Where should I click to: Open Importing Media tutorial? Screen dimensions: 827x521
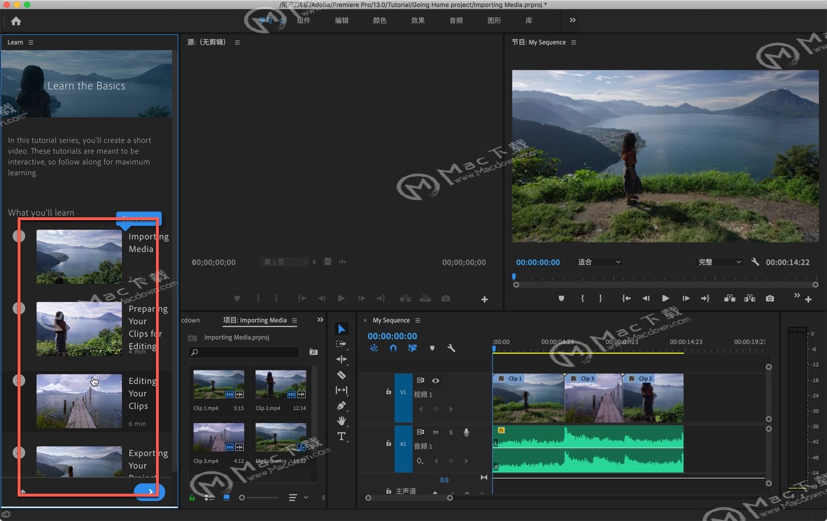point(79,257)
